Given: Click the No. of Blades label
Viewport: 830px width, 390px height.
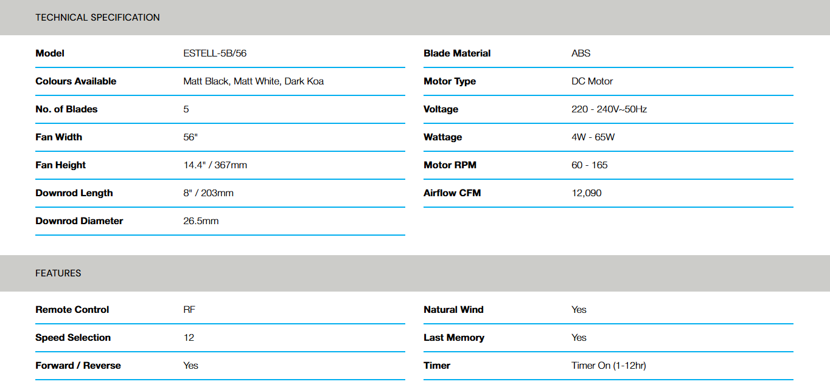Looking at the screenshot, I should pos(66,109).
